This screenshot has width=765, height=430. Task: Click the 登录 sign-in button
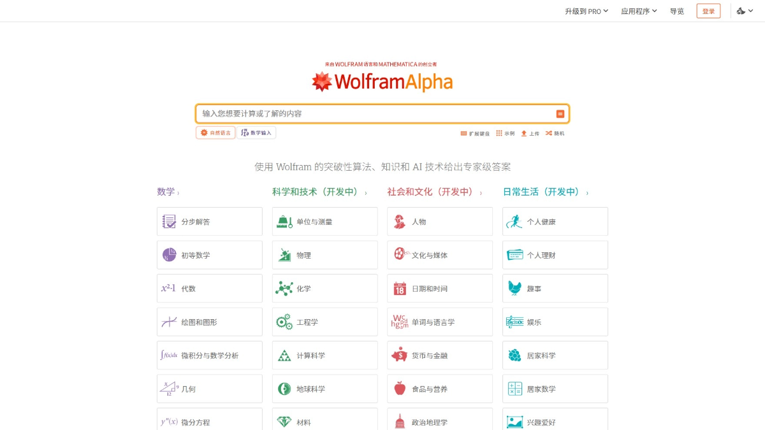pos(708,11)
